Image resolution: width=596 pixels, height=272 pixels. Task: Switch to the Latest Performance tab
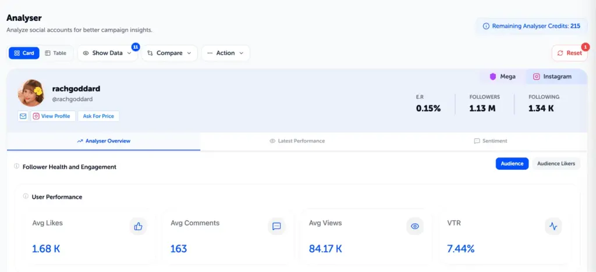point(297,141)
